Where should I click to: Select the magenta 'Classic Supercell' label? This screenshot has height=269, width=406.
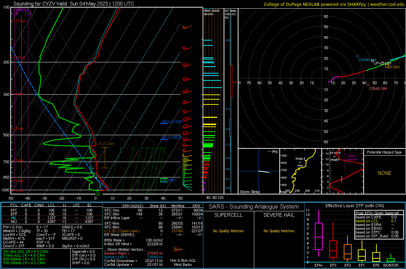pyautogui.click(x=351, y=158)
